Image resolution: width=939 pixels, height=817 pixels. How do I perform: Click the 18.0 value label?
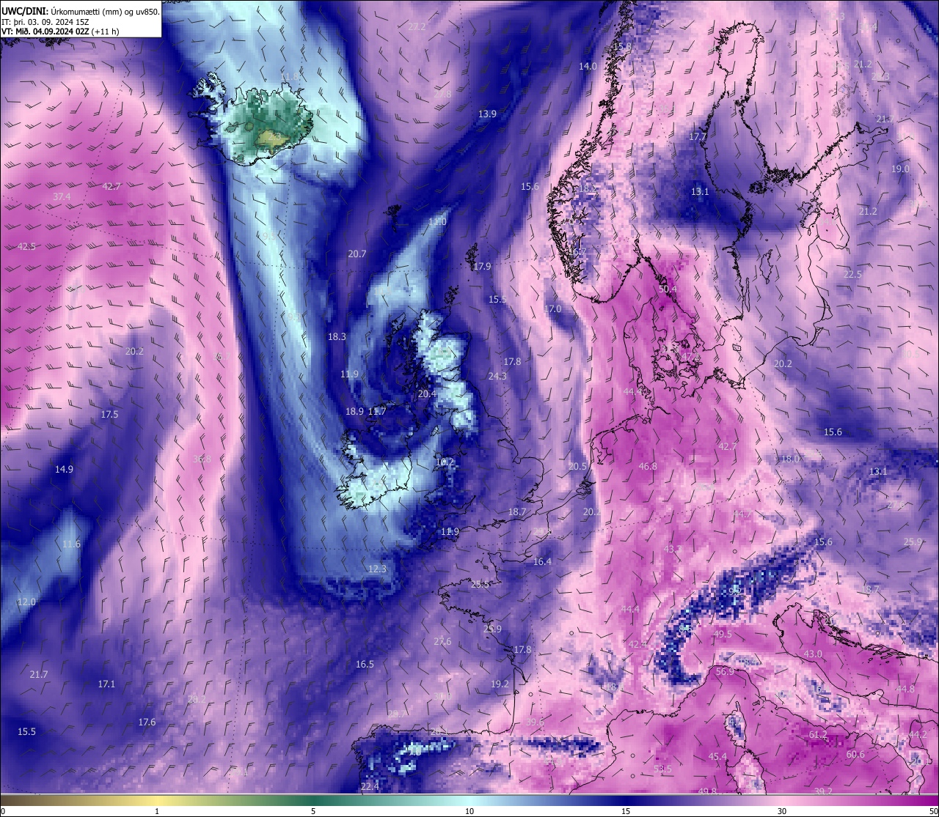coord(790,459)
